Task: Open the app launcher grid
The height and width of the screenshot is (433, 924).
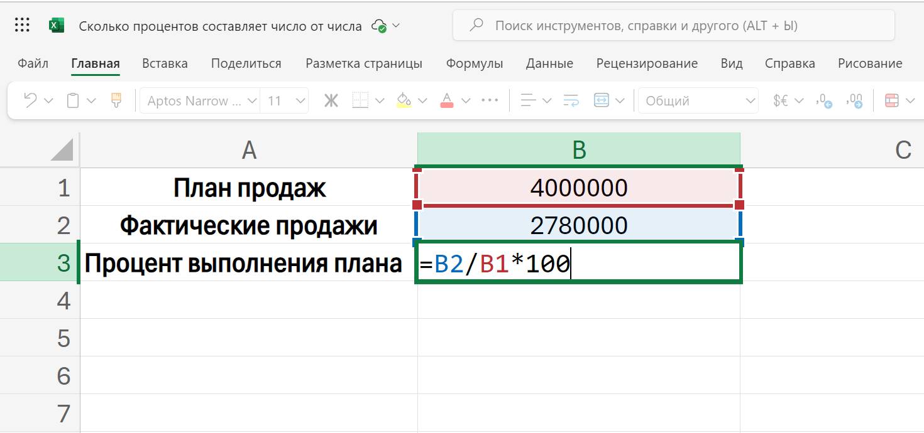Action: click(22, 26)
